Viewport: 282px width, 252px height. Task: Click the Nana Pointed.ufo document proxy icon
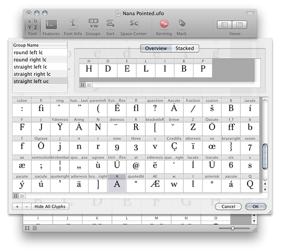118,14
